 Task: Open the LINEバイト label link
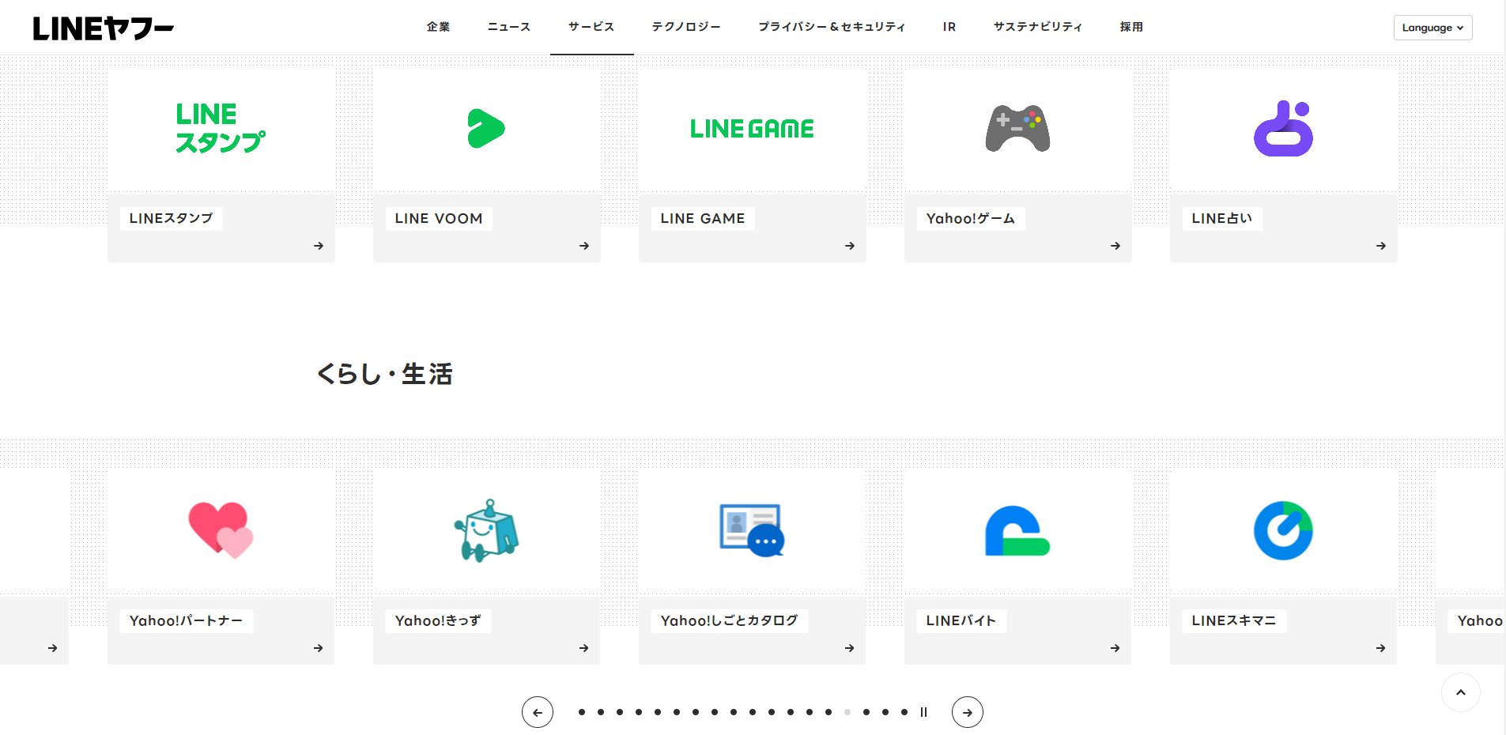tap(961, 621)
